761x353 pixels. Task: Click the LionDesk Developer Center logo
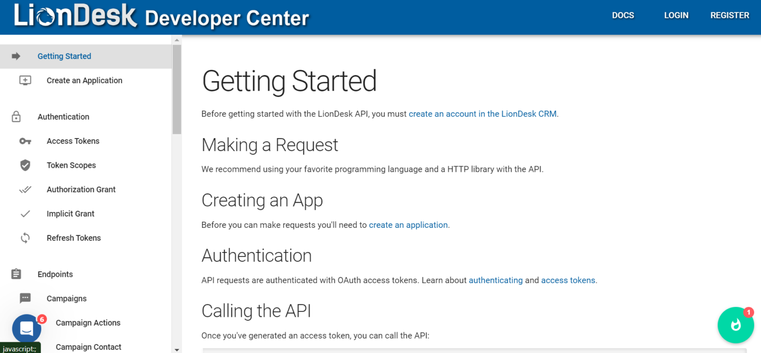pos(162,16)
